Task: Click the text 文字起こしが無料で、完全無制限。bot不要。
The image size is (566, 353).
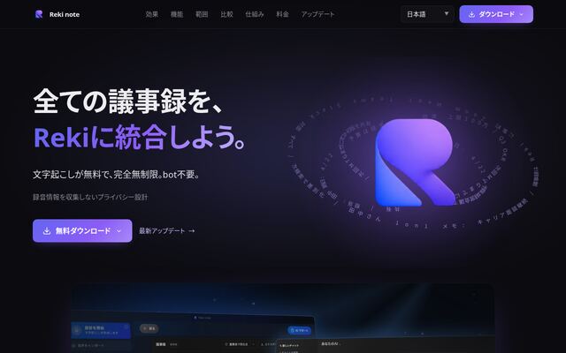Action: [116, 175]
